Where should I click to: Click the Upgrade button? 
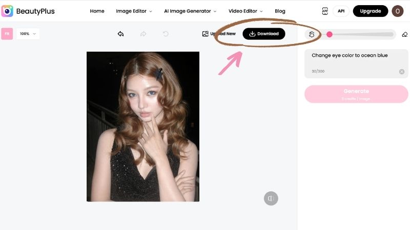tap(370, 11)
